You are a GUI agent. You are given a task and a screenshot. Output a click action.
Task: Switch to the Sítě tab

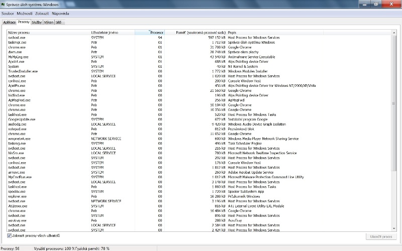click(x=59, y=23)
